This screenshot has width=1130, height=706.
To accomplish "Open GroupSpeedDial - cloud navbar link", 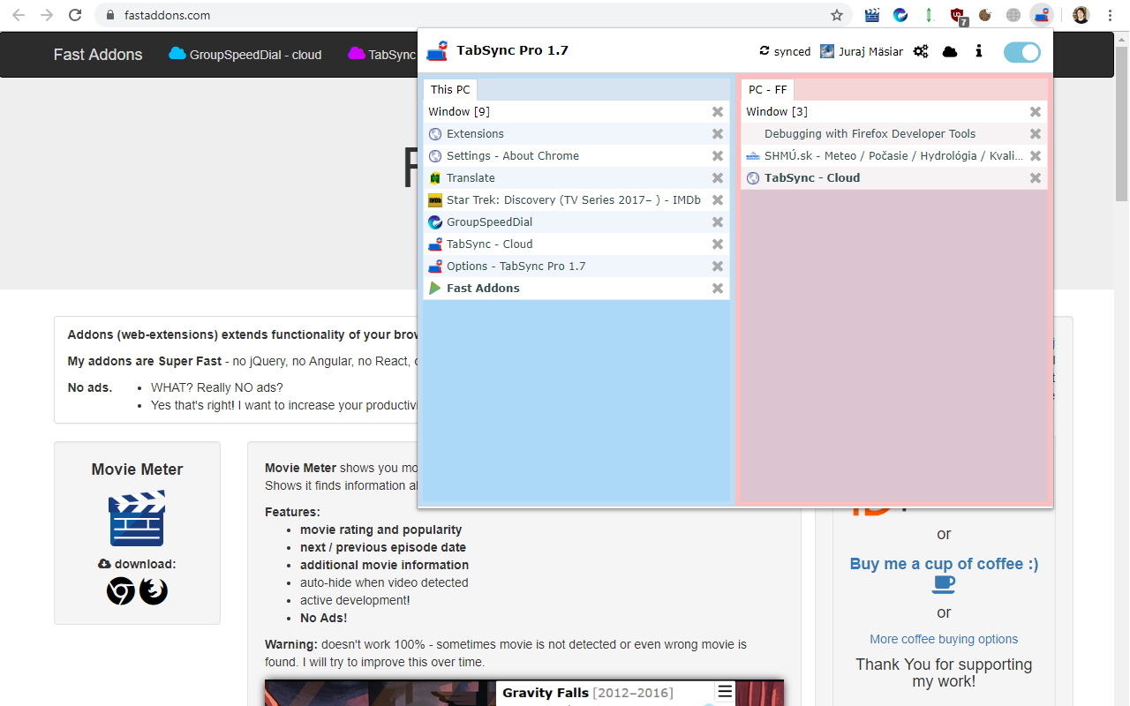I will click(245, 55).
